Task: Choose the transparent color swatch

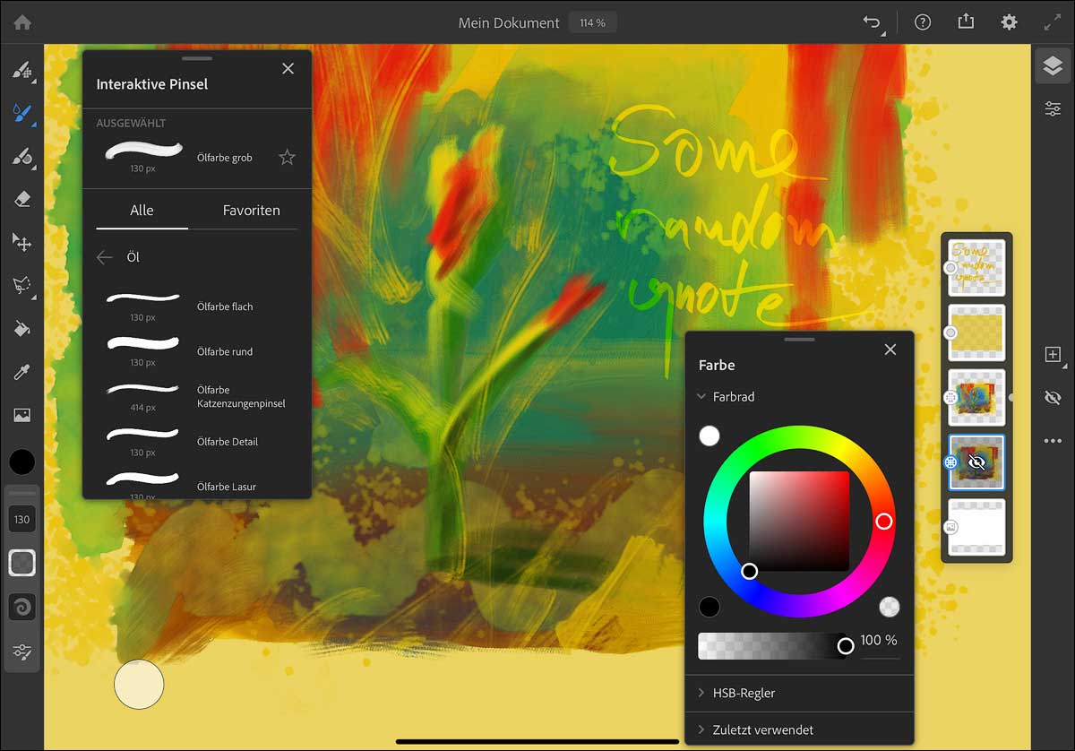Action: tap(889, 607)
